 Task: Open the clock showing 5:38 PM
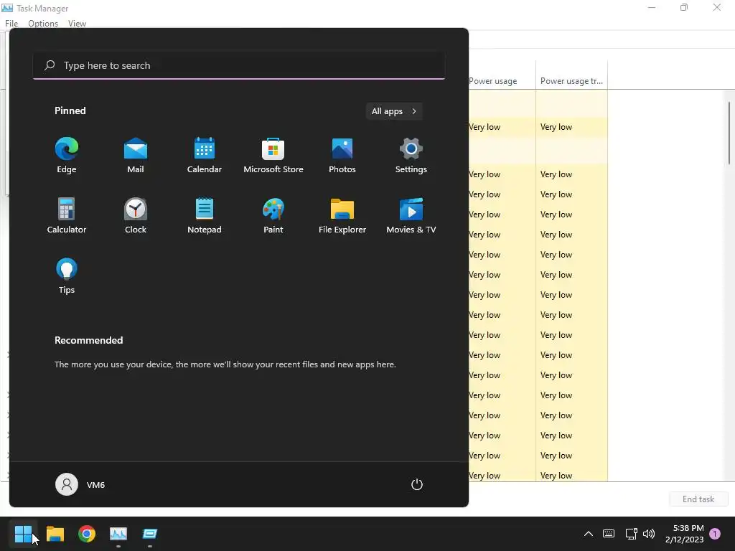tap(684, 534)
